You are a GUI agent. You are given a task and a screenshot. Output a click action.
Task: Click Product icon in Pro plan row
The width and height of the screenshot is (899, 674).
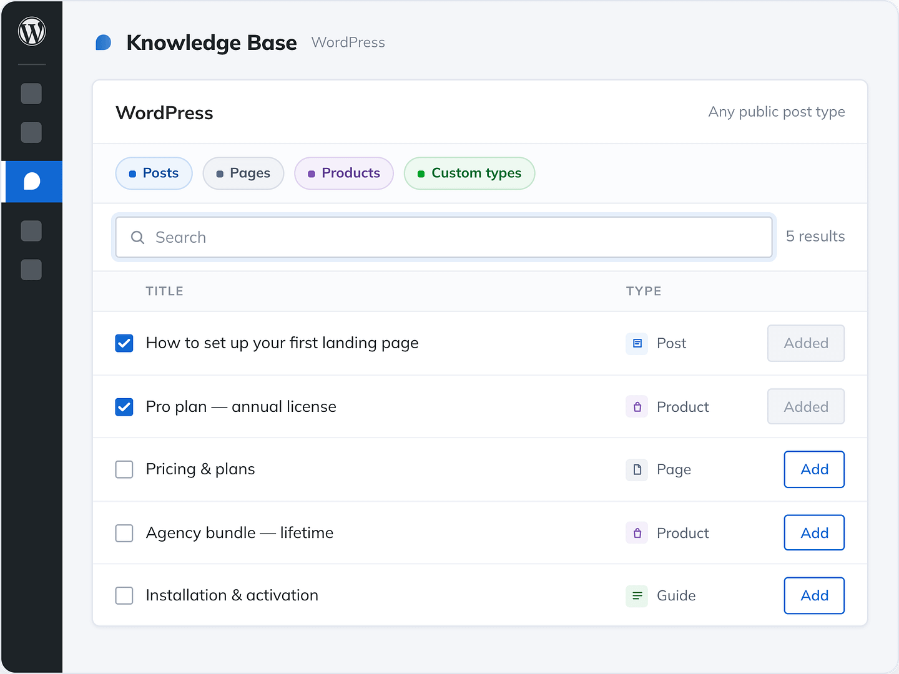(637, 407)
